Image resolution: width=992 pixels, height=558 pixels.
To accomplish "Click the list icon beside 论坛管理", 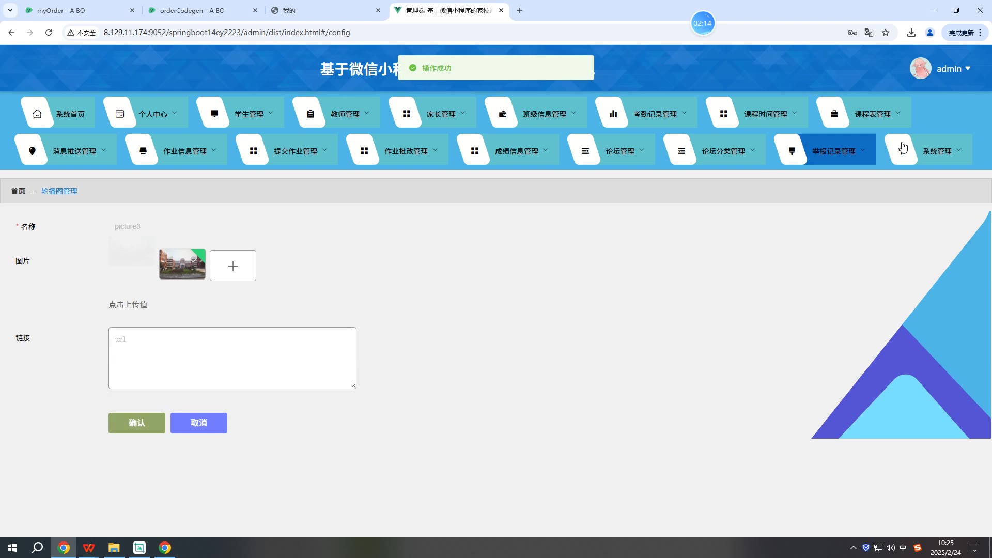I will pos(585,151).
